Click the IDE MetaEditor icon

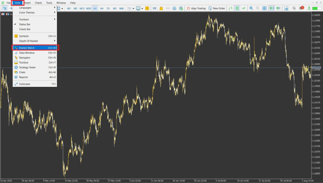(155, 8)
